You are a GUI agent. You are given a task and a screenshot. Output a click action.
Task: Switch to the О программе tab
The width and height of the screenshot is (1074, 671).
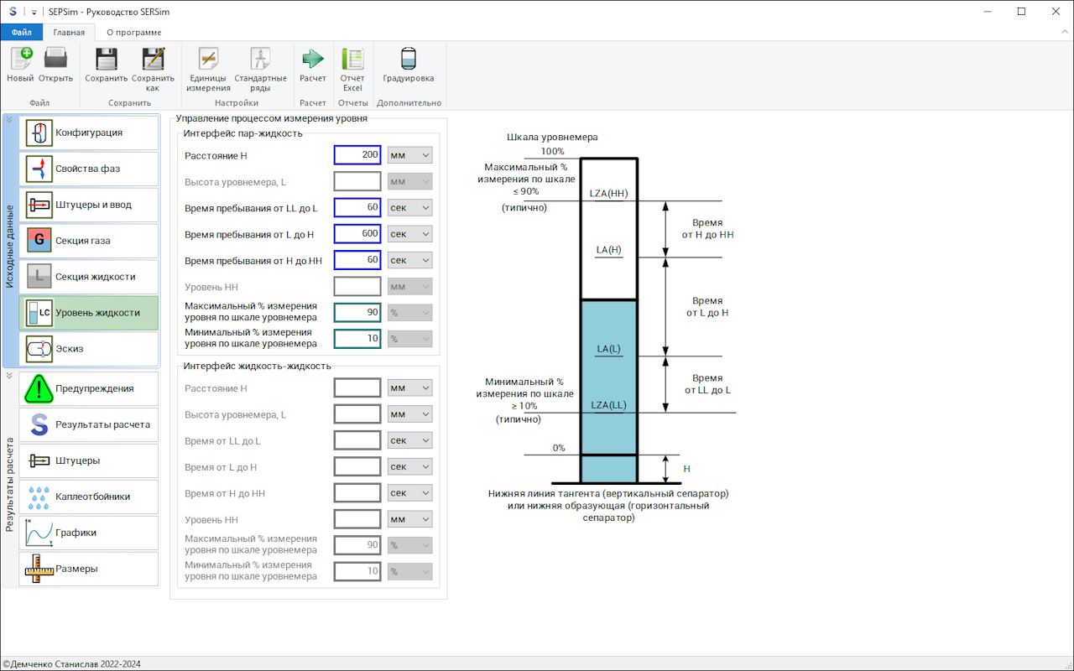tap(134, 32)
